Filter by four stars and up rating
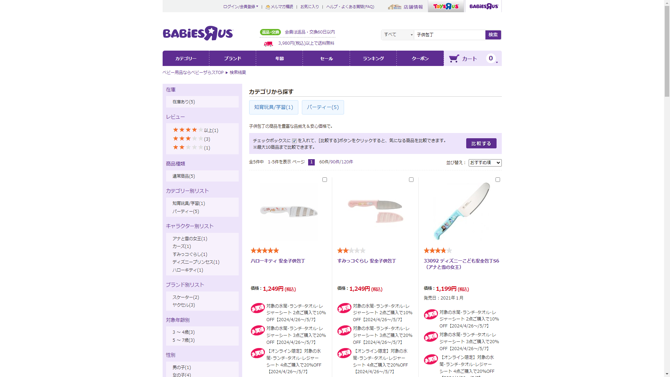 coord(195,130)
